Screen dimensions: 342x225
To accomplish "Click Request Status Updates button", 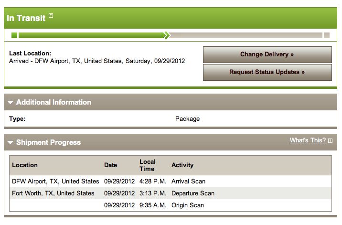I will (x=267, y=72).
